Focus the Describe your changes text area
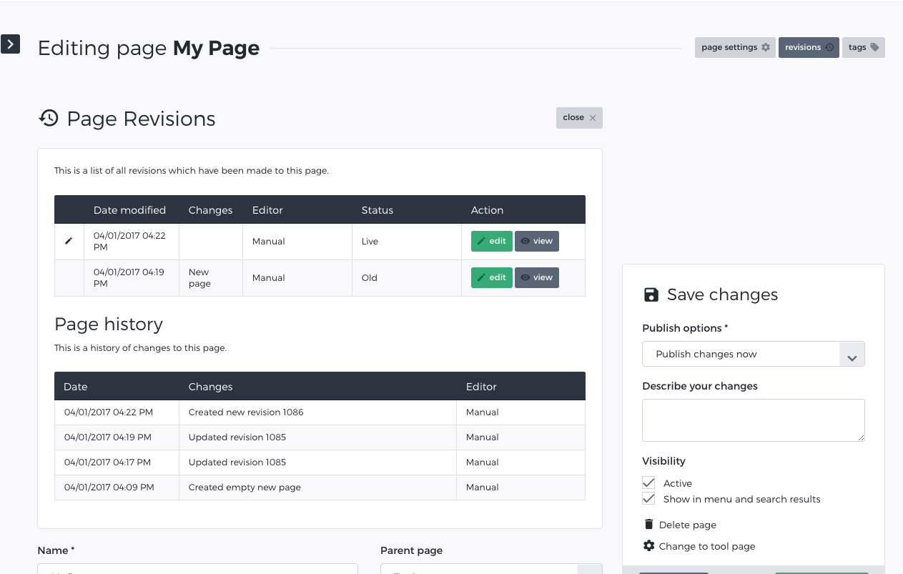 click(754, 420)
